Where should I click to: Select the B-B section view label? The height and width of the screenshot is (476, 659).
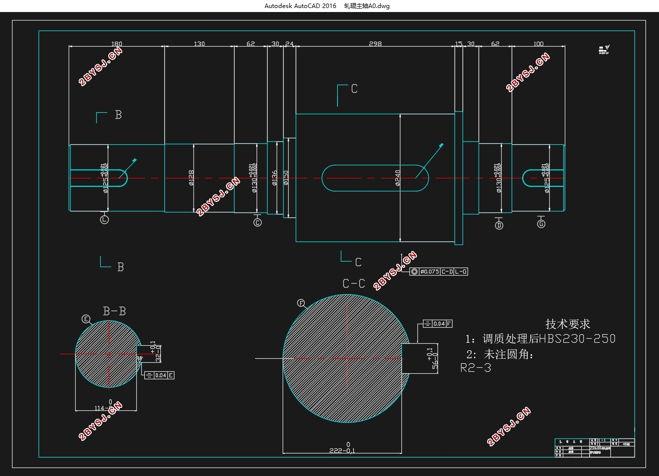[114, 311]
